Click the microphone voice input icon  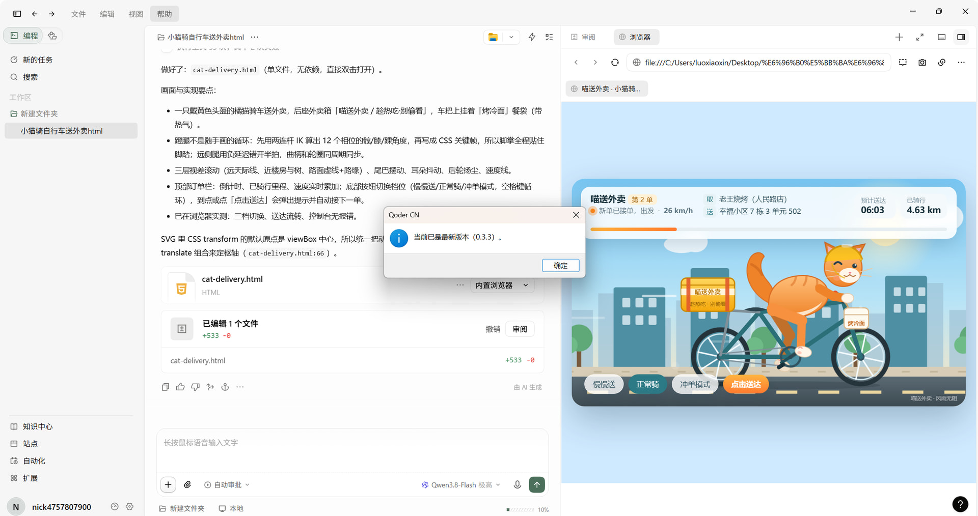point(517,485)
